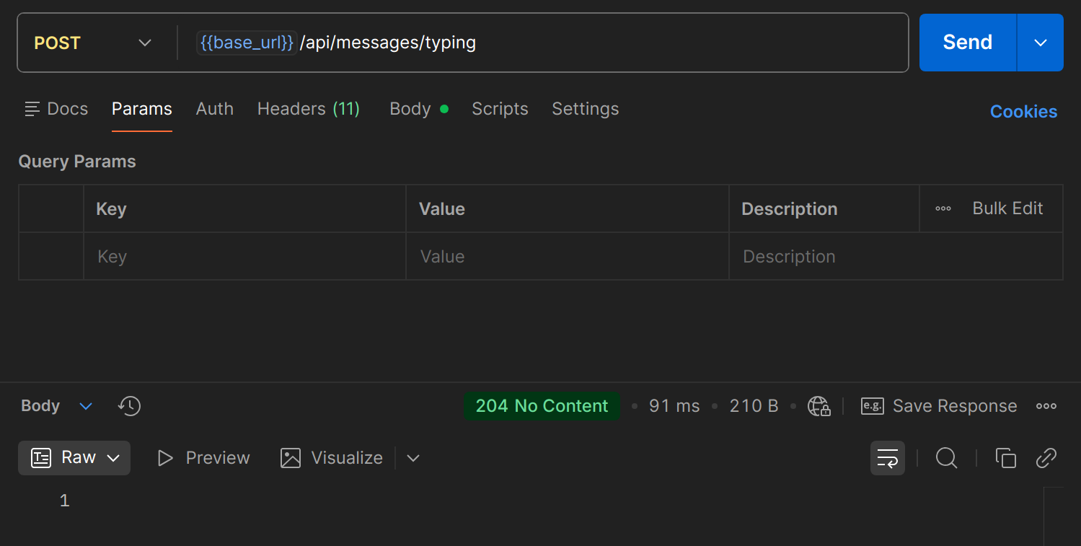
Task: Switch to Visualize response view
Action: 332,458
